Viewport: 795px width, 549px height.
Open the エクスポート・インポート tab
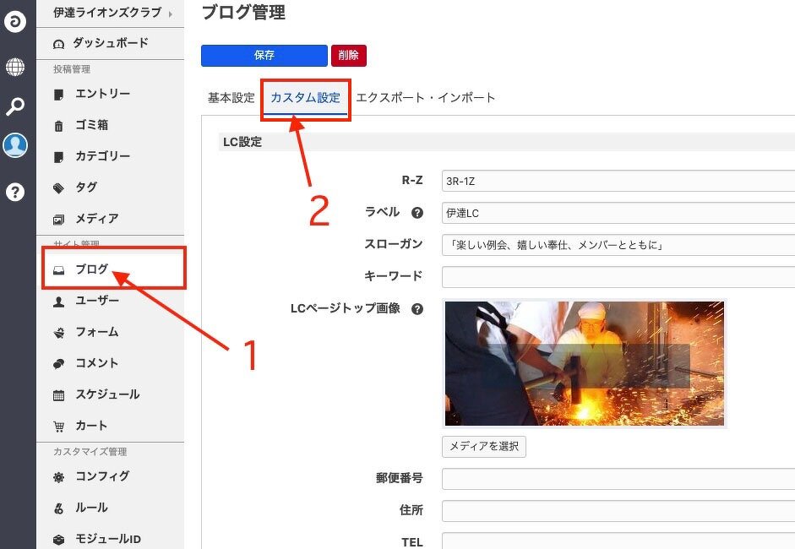[426, 98]
